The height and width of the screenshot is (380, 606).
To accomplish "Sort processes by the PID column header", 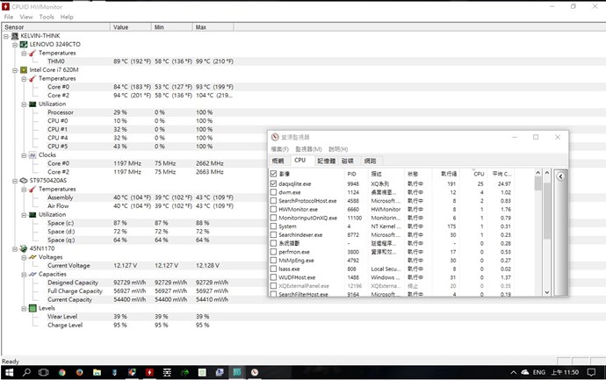I will pyautogui.click(x=352, y=174).
